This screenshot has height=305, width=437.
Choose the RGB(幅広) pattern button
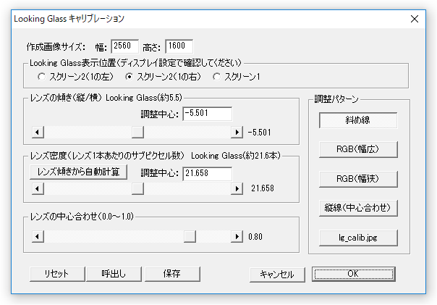click(358, 149)
